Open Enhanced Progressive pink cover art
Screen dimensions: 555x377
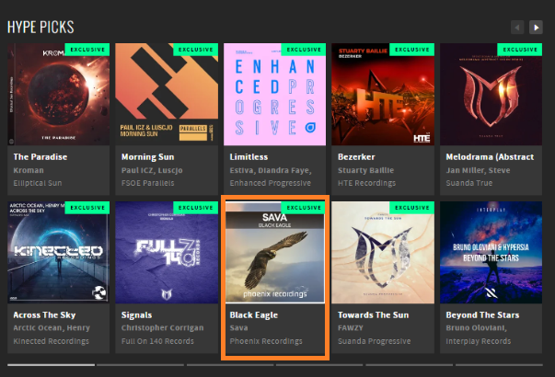274,94
